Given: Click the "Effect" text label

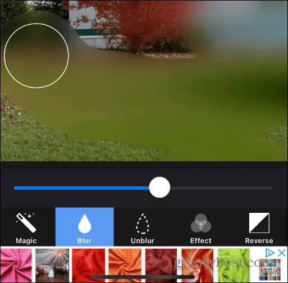Looking at the screenshot, I should pos(201,241).
